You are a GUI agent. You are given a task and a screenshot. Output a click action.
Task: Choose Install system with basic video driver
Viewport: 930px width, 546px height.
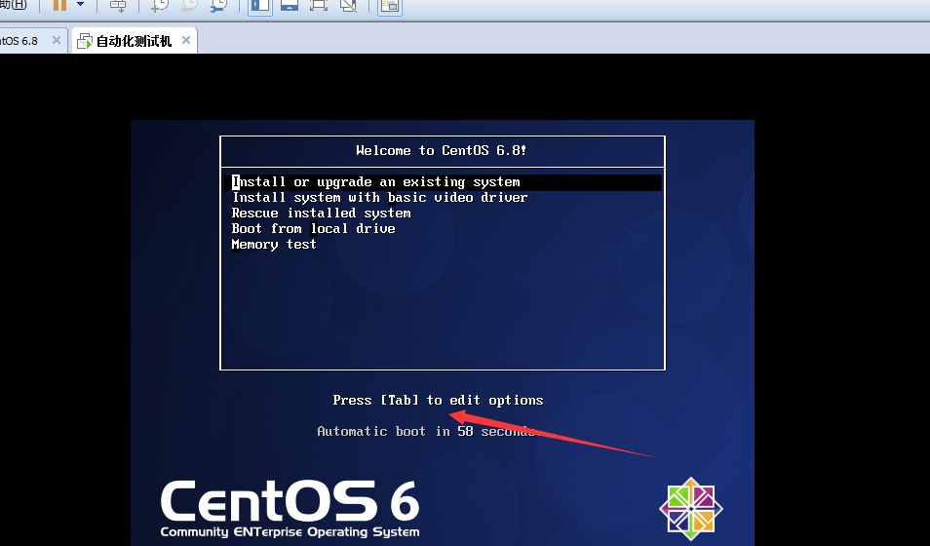(379, 198)
